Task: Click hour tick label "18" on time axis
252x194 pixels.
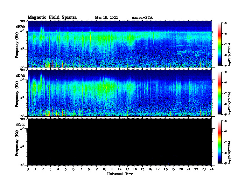Action: [x=165, y=169]
